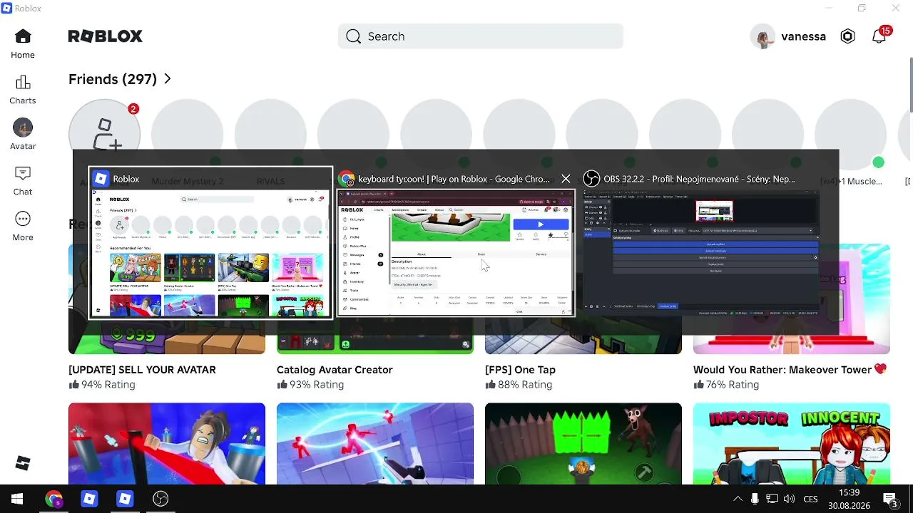Viewport: 913px width, 513px height.
Task: Open Would You Rather: Makeover Tower title
Action: [x=790, y=370]
